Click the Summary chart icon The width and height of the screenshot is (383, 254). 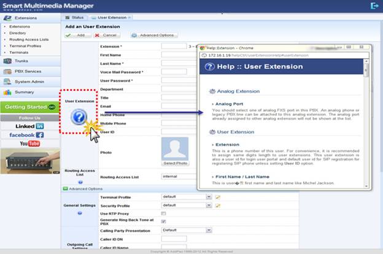click(7, 92)
